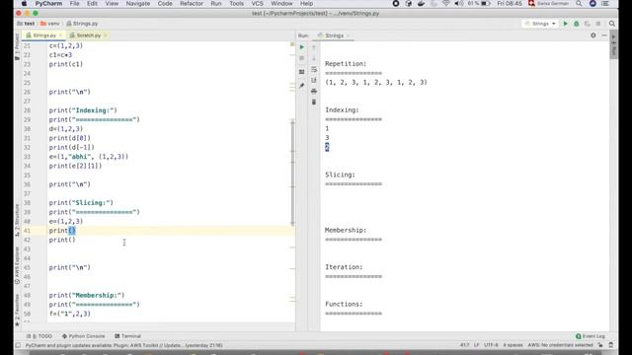This screenshot has width=632, height=355.
Task: Open the Tools menu
Action: (236, 4)
